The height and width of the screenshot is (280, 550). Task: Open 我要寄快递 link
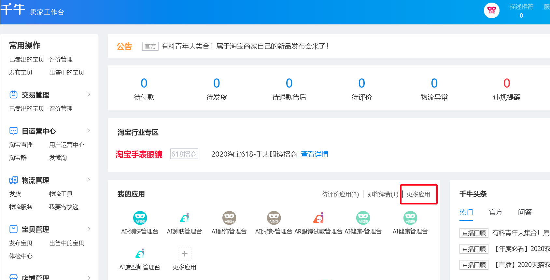tap(64, 207)
